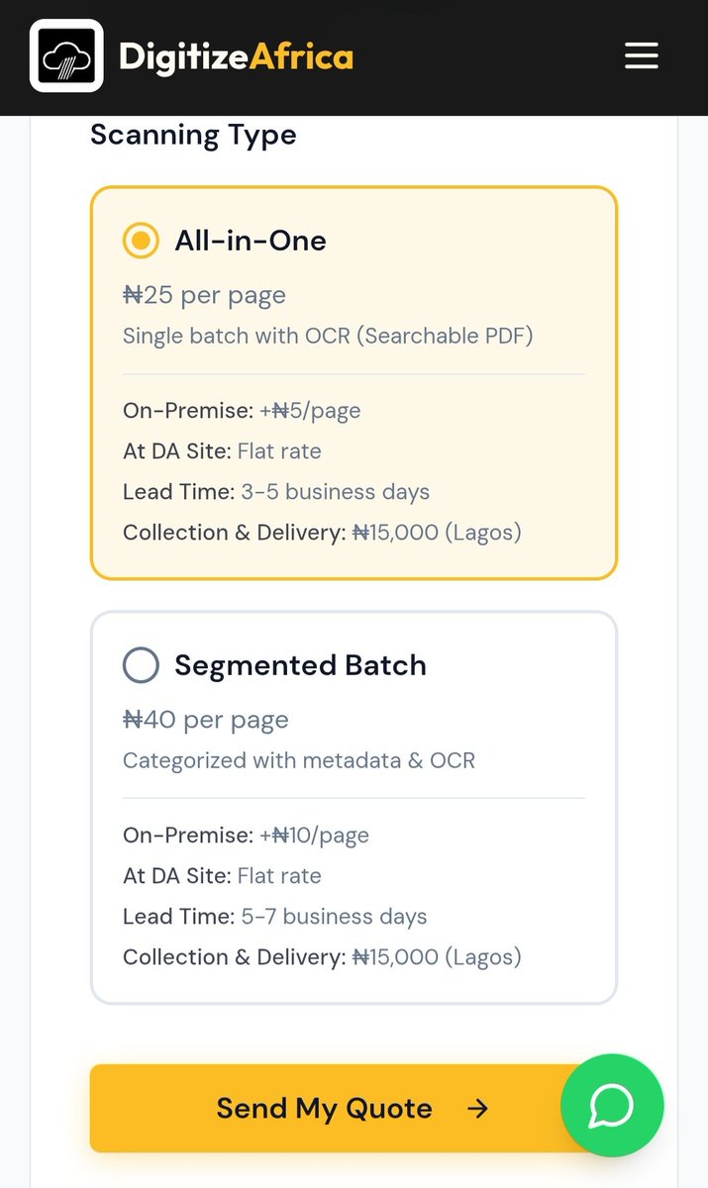Click "Lead Time: 5-7 business days" line
The height and width of the screenshot is (1188, 708).
pos(275,916)
